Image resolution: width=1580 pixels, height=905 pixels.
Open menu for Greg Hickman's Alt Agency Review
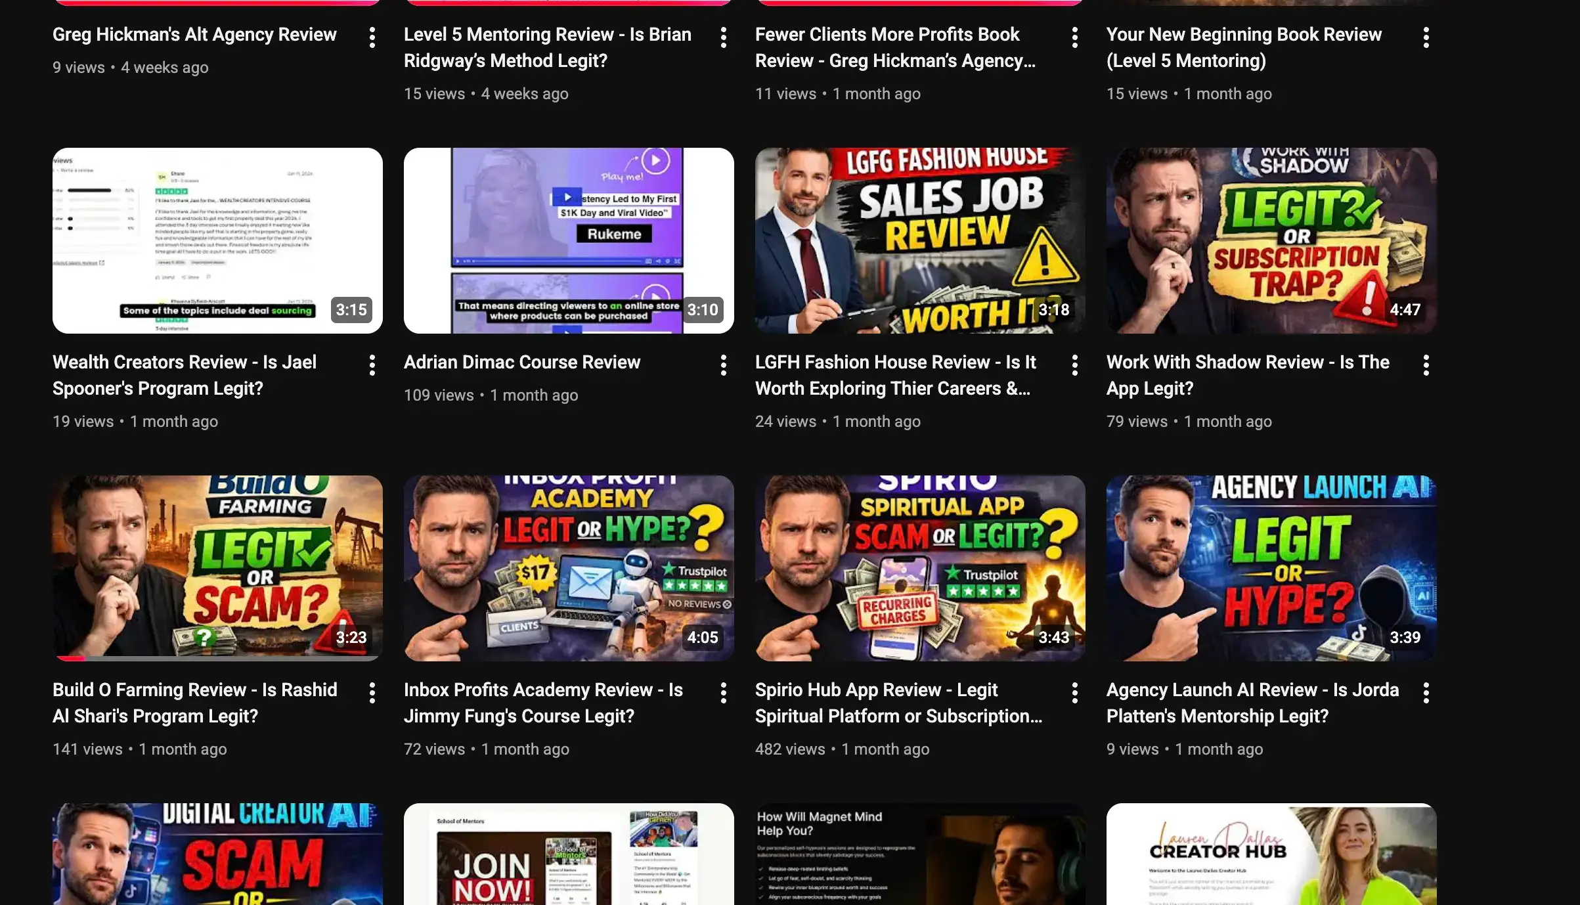tap(372, 37)
